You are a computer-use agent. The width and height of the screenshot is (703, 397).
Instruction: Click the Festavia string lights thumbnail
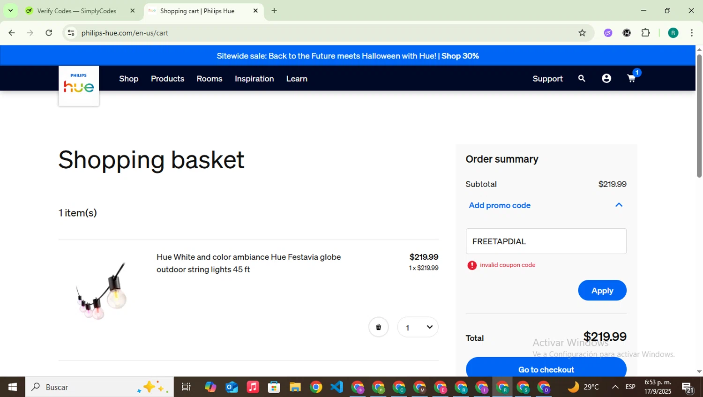101,292
